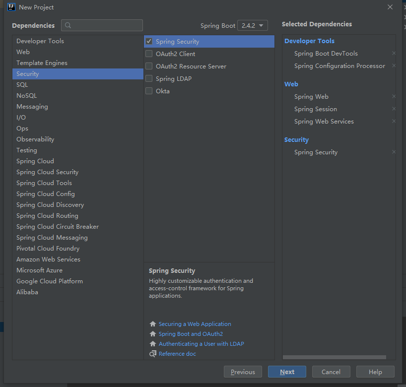
Task: Open Help for this dialog
Action: tap(375, 372)
